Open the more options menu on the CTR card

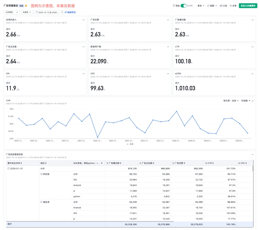tap(252, 47)
